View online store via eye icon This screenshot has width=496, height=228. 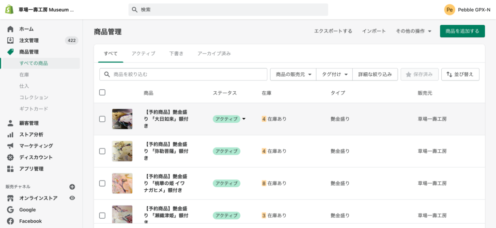pyautogui.click(x=72, y=198)
